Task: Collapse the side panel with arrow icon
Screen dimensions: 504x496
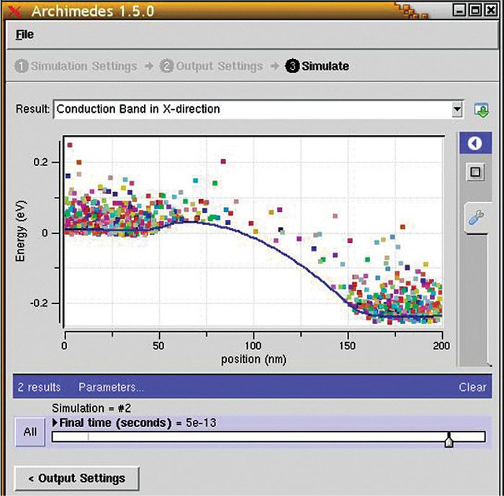Action: tap(474, 143)
